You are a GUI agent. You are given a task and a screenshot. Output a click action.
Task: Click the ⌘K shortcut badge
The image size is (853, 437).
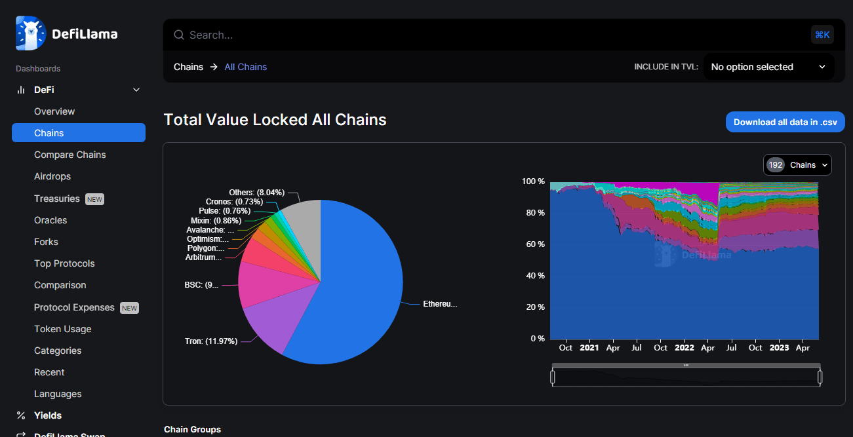coord(822,35)
